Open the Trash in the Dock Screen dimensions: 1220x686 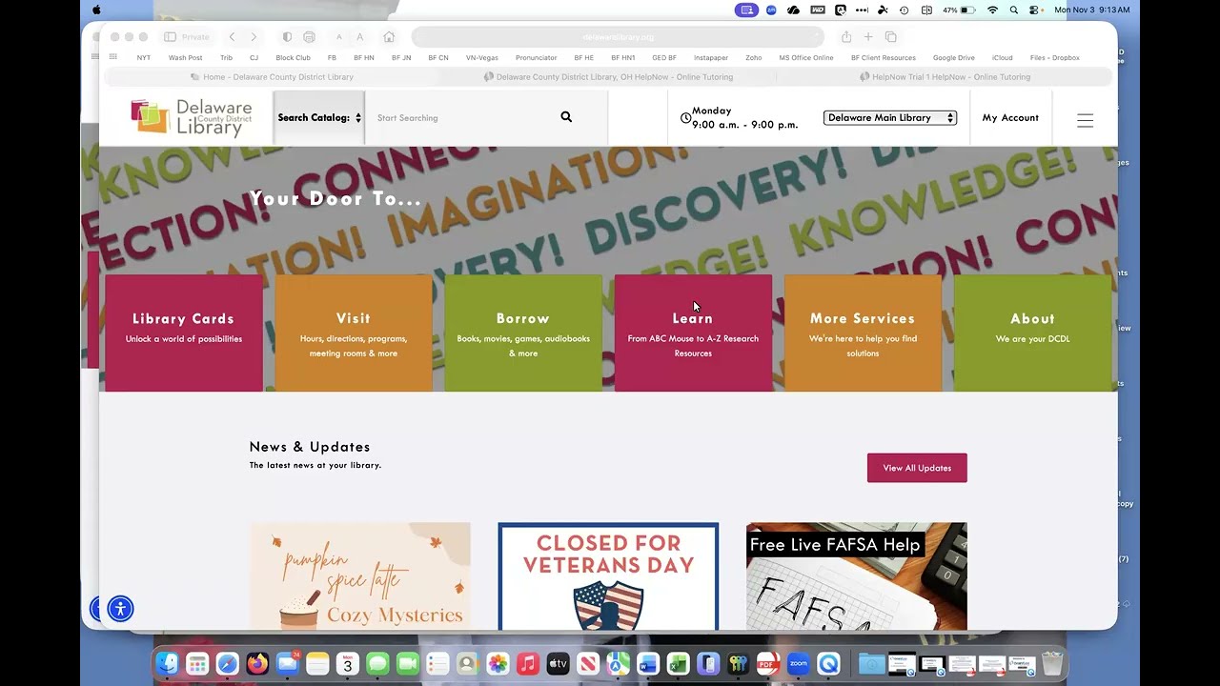click(1051, 663)
